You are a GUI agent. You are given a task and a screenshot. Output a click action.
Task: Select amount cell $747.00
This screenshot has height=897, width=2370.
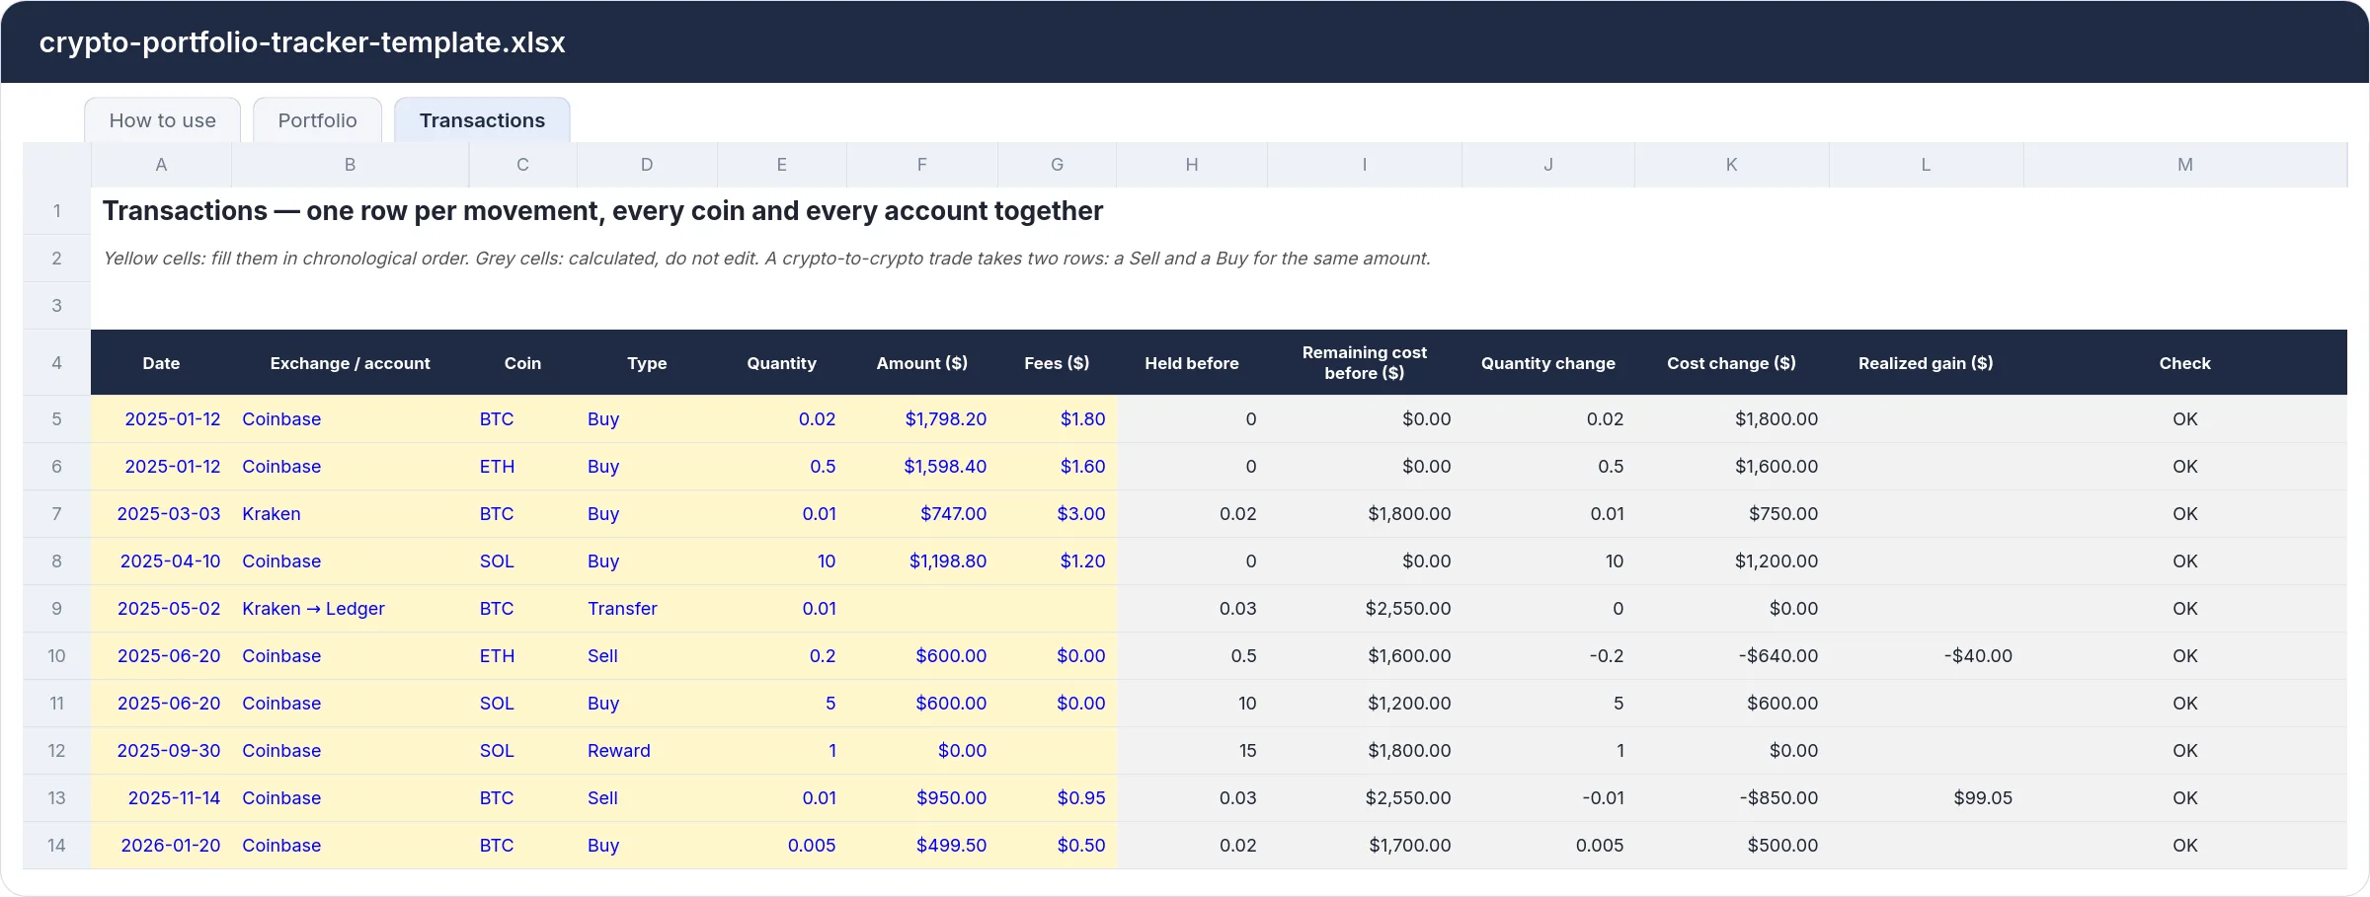[x=921, y=514]
